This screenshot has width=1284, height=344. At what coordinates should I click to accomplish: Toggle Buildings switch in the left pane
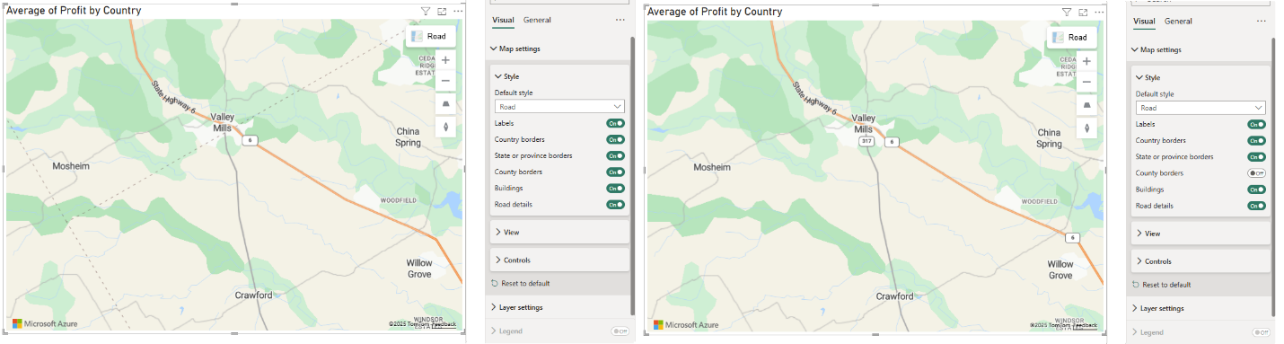coord(615,189)
